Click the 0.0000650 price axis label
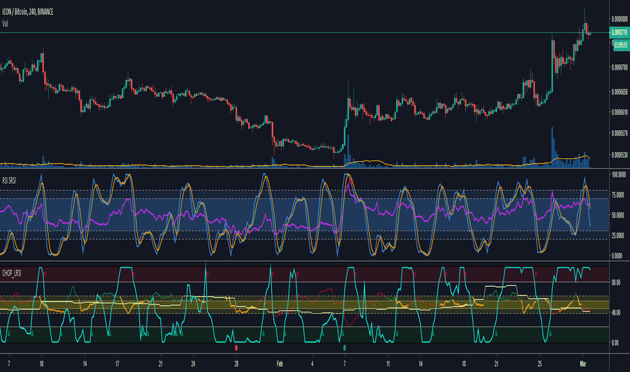630x372 pixels. [620, 92]
